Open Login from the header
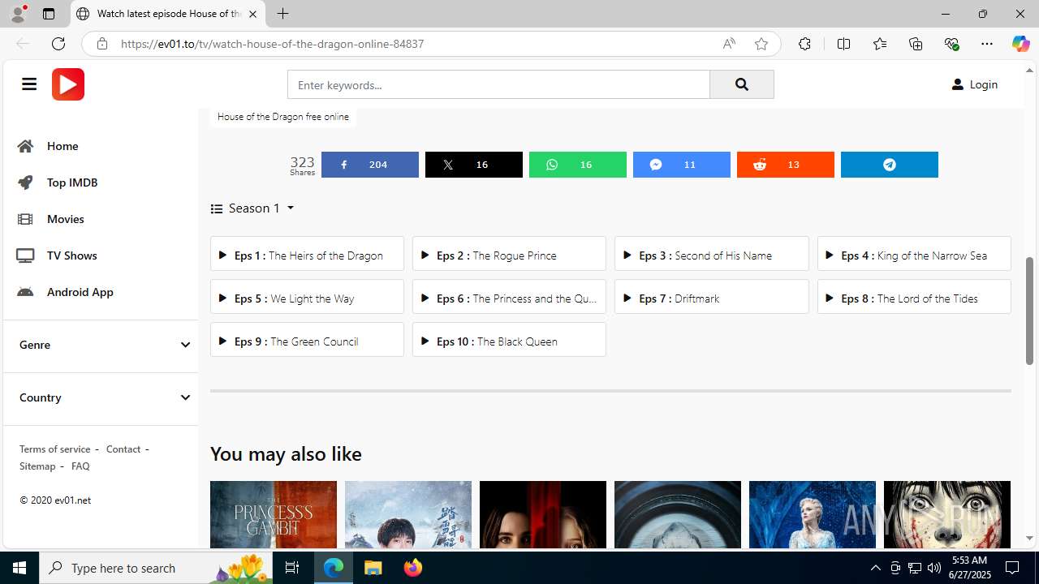Screen dimensions: 1039x584 coord(974,84)
